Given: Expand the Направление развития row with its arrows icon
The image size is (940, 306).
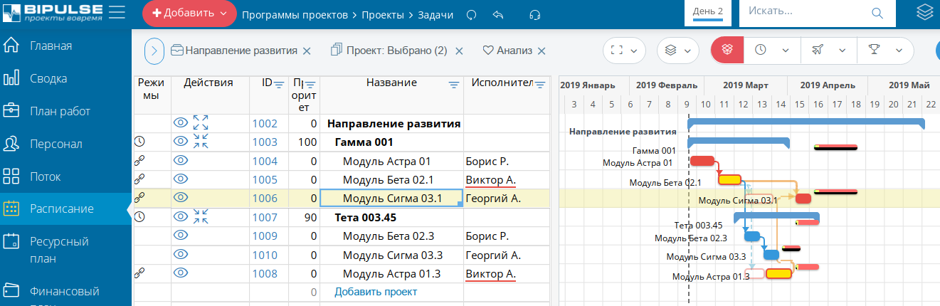Looking at the screenshot, I should (201, 122).
